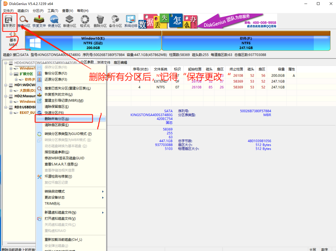The height and width of the screenshot is (251, 336).
Task: Expand the 大数据(D:) tree node
Action: [x=11, y=90]
